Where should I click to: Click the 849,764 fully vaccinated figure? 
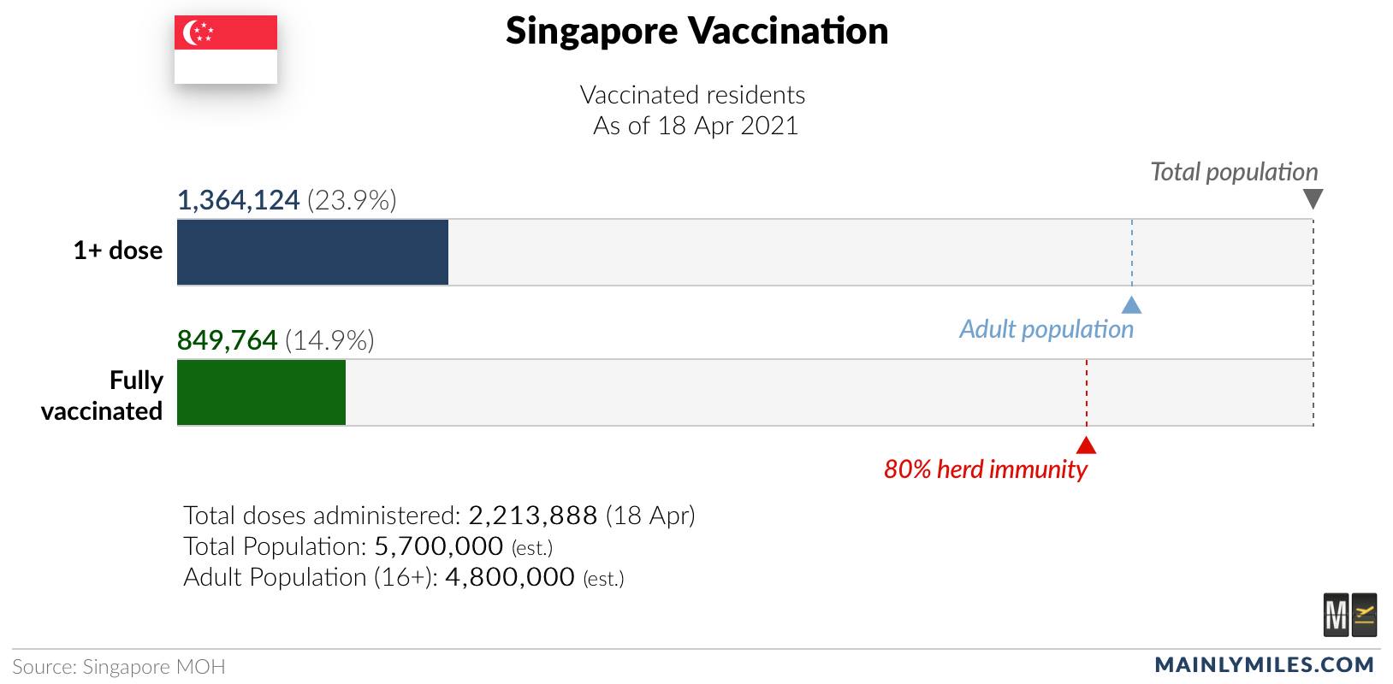[227, 340]
